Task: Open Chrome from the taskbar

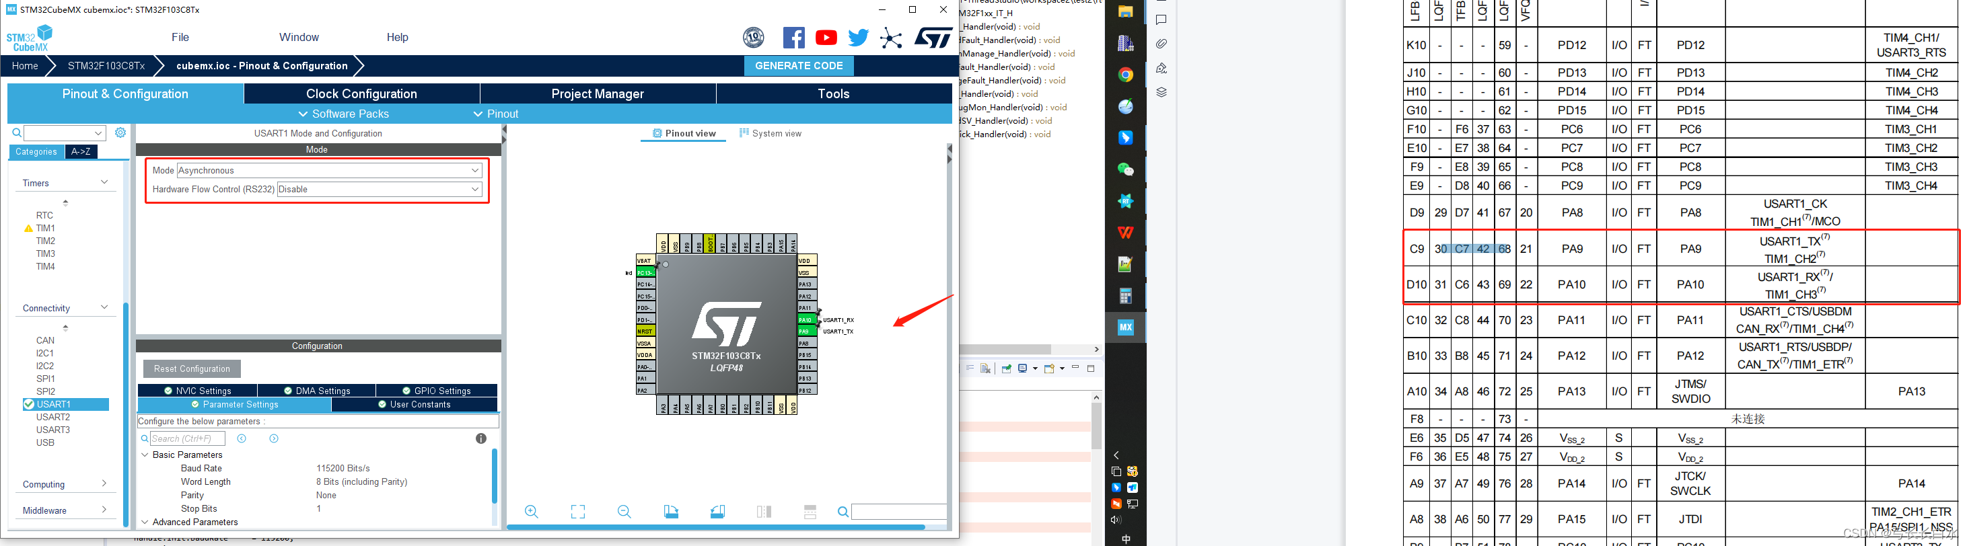Action: click(x=1125, y=75)
